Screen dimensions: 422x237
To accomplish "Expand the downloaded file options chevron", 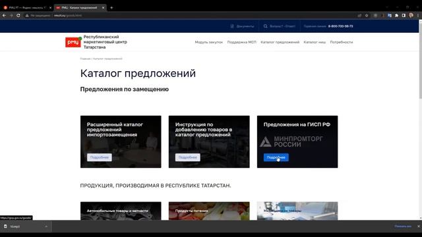I will (46, 226).
